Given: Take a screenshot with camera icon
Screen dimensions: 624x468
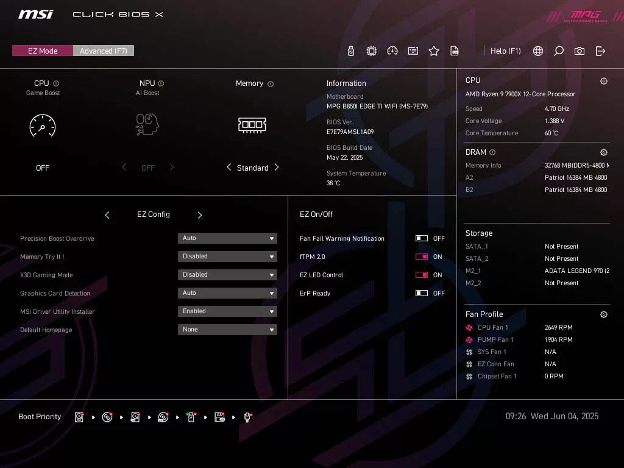Looking at the screenshot, I should (580, 51).
